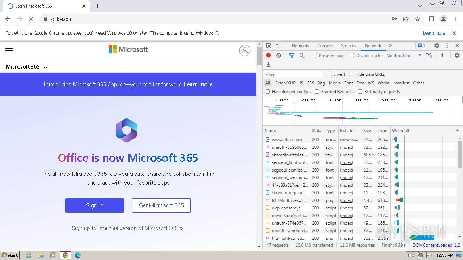Click Learn more in Copilot banner
463x260 pixels.
pos(198,84)
